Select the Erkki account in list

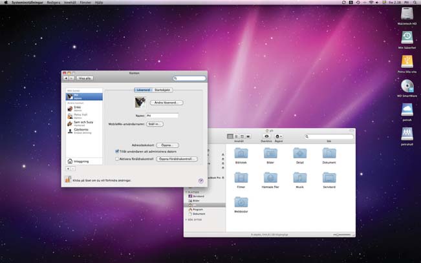[84, 109]
